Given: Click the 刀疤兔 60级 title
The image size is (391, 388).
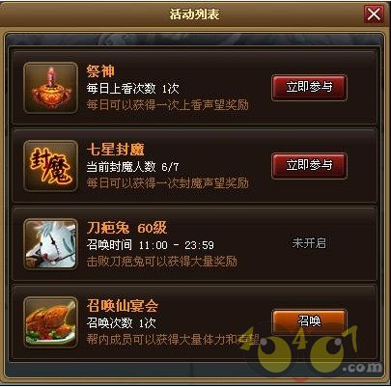Looking at the screenshot, I should point(126,228).
